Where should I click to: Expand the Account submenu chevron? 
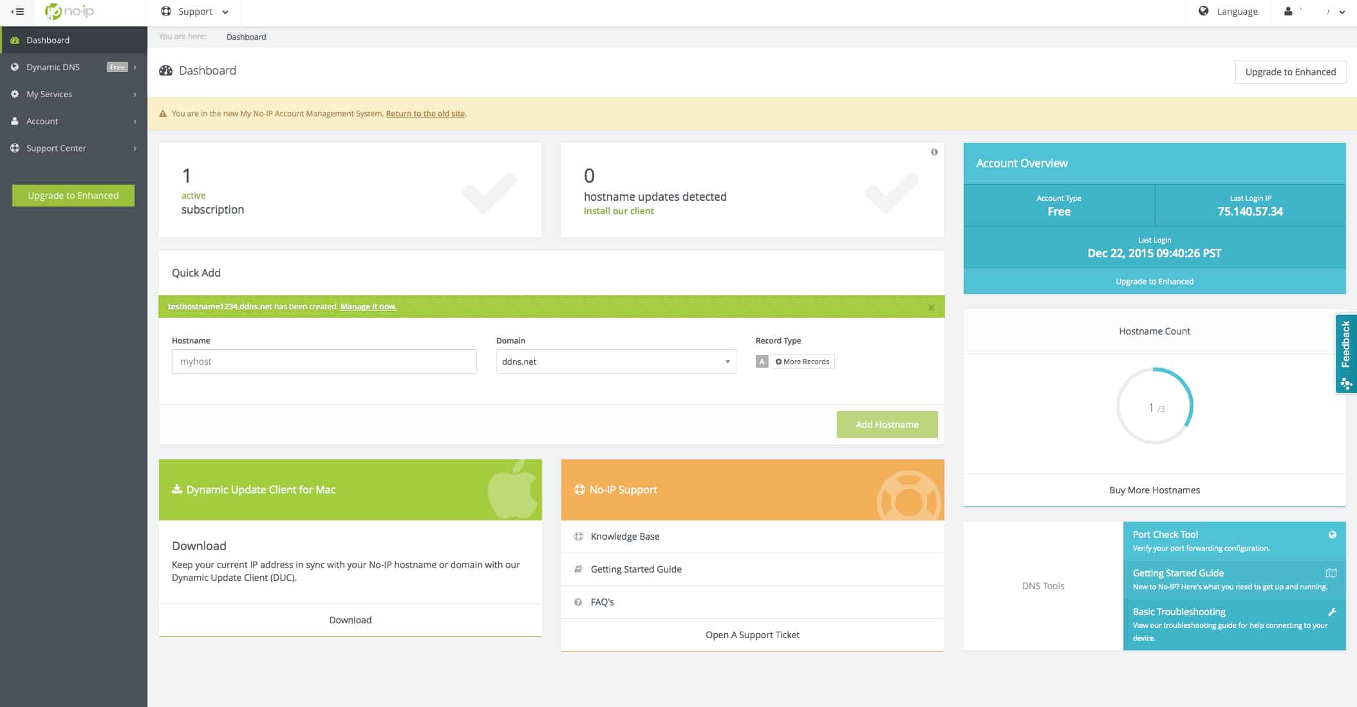tap(135, 122)
